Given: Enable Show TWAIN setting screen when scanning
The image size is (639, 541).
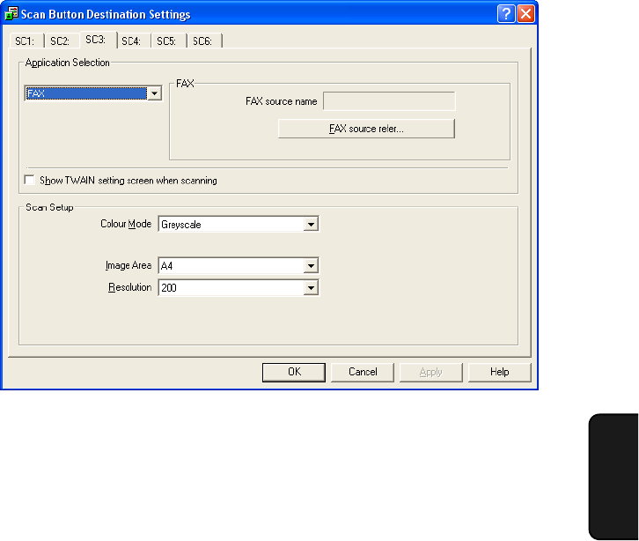Looking at the screenshot, I should tap(31, 181).
